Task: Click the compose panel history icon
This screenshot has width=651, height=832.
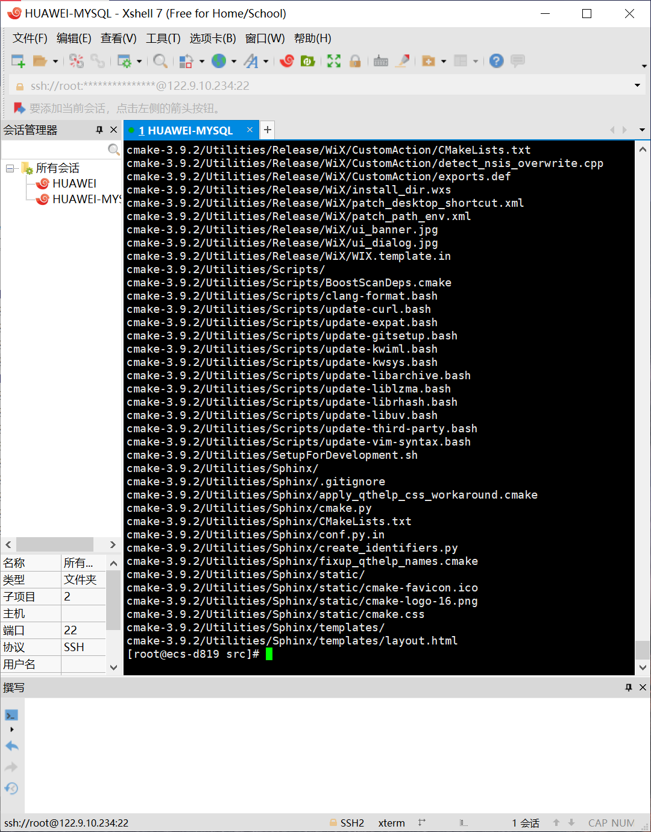Action: [x=11, y=789]
